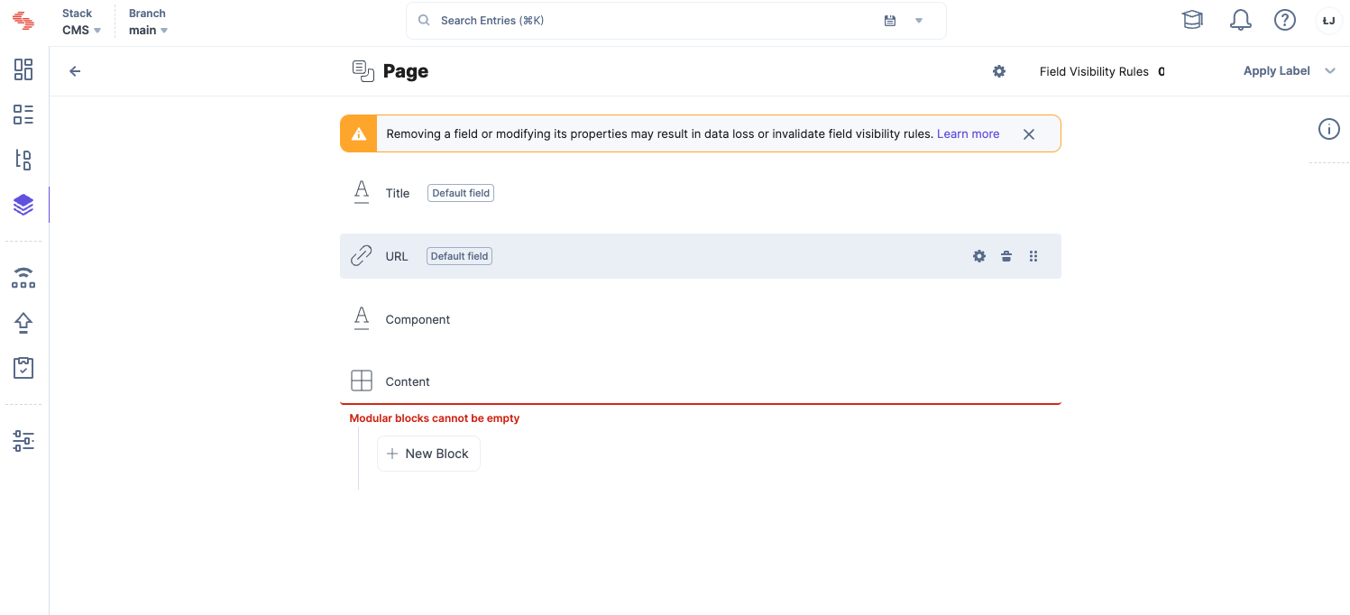
Task: Open the help question mark icon
Action: [1284, 20]
